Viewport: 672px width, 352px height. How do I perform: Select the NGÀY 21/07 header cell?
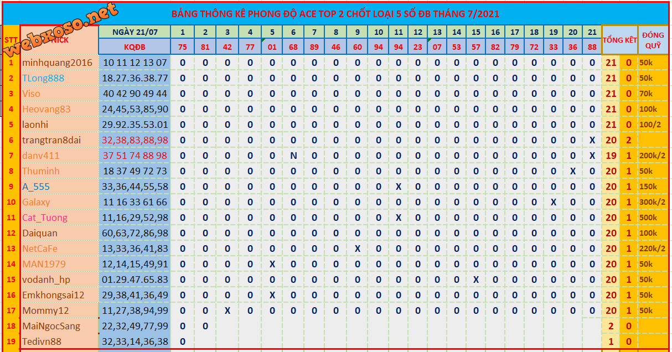pos(135,32)
